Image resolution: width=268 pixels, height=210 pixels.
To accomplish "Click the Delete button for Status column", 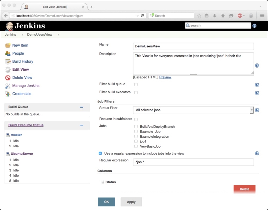I will [244, 189].
